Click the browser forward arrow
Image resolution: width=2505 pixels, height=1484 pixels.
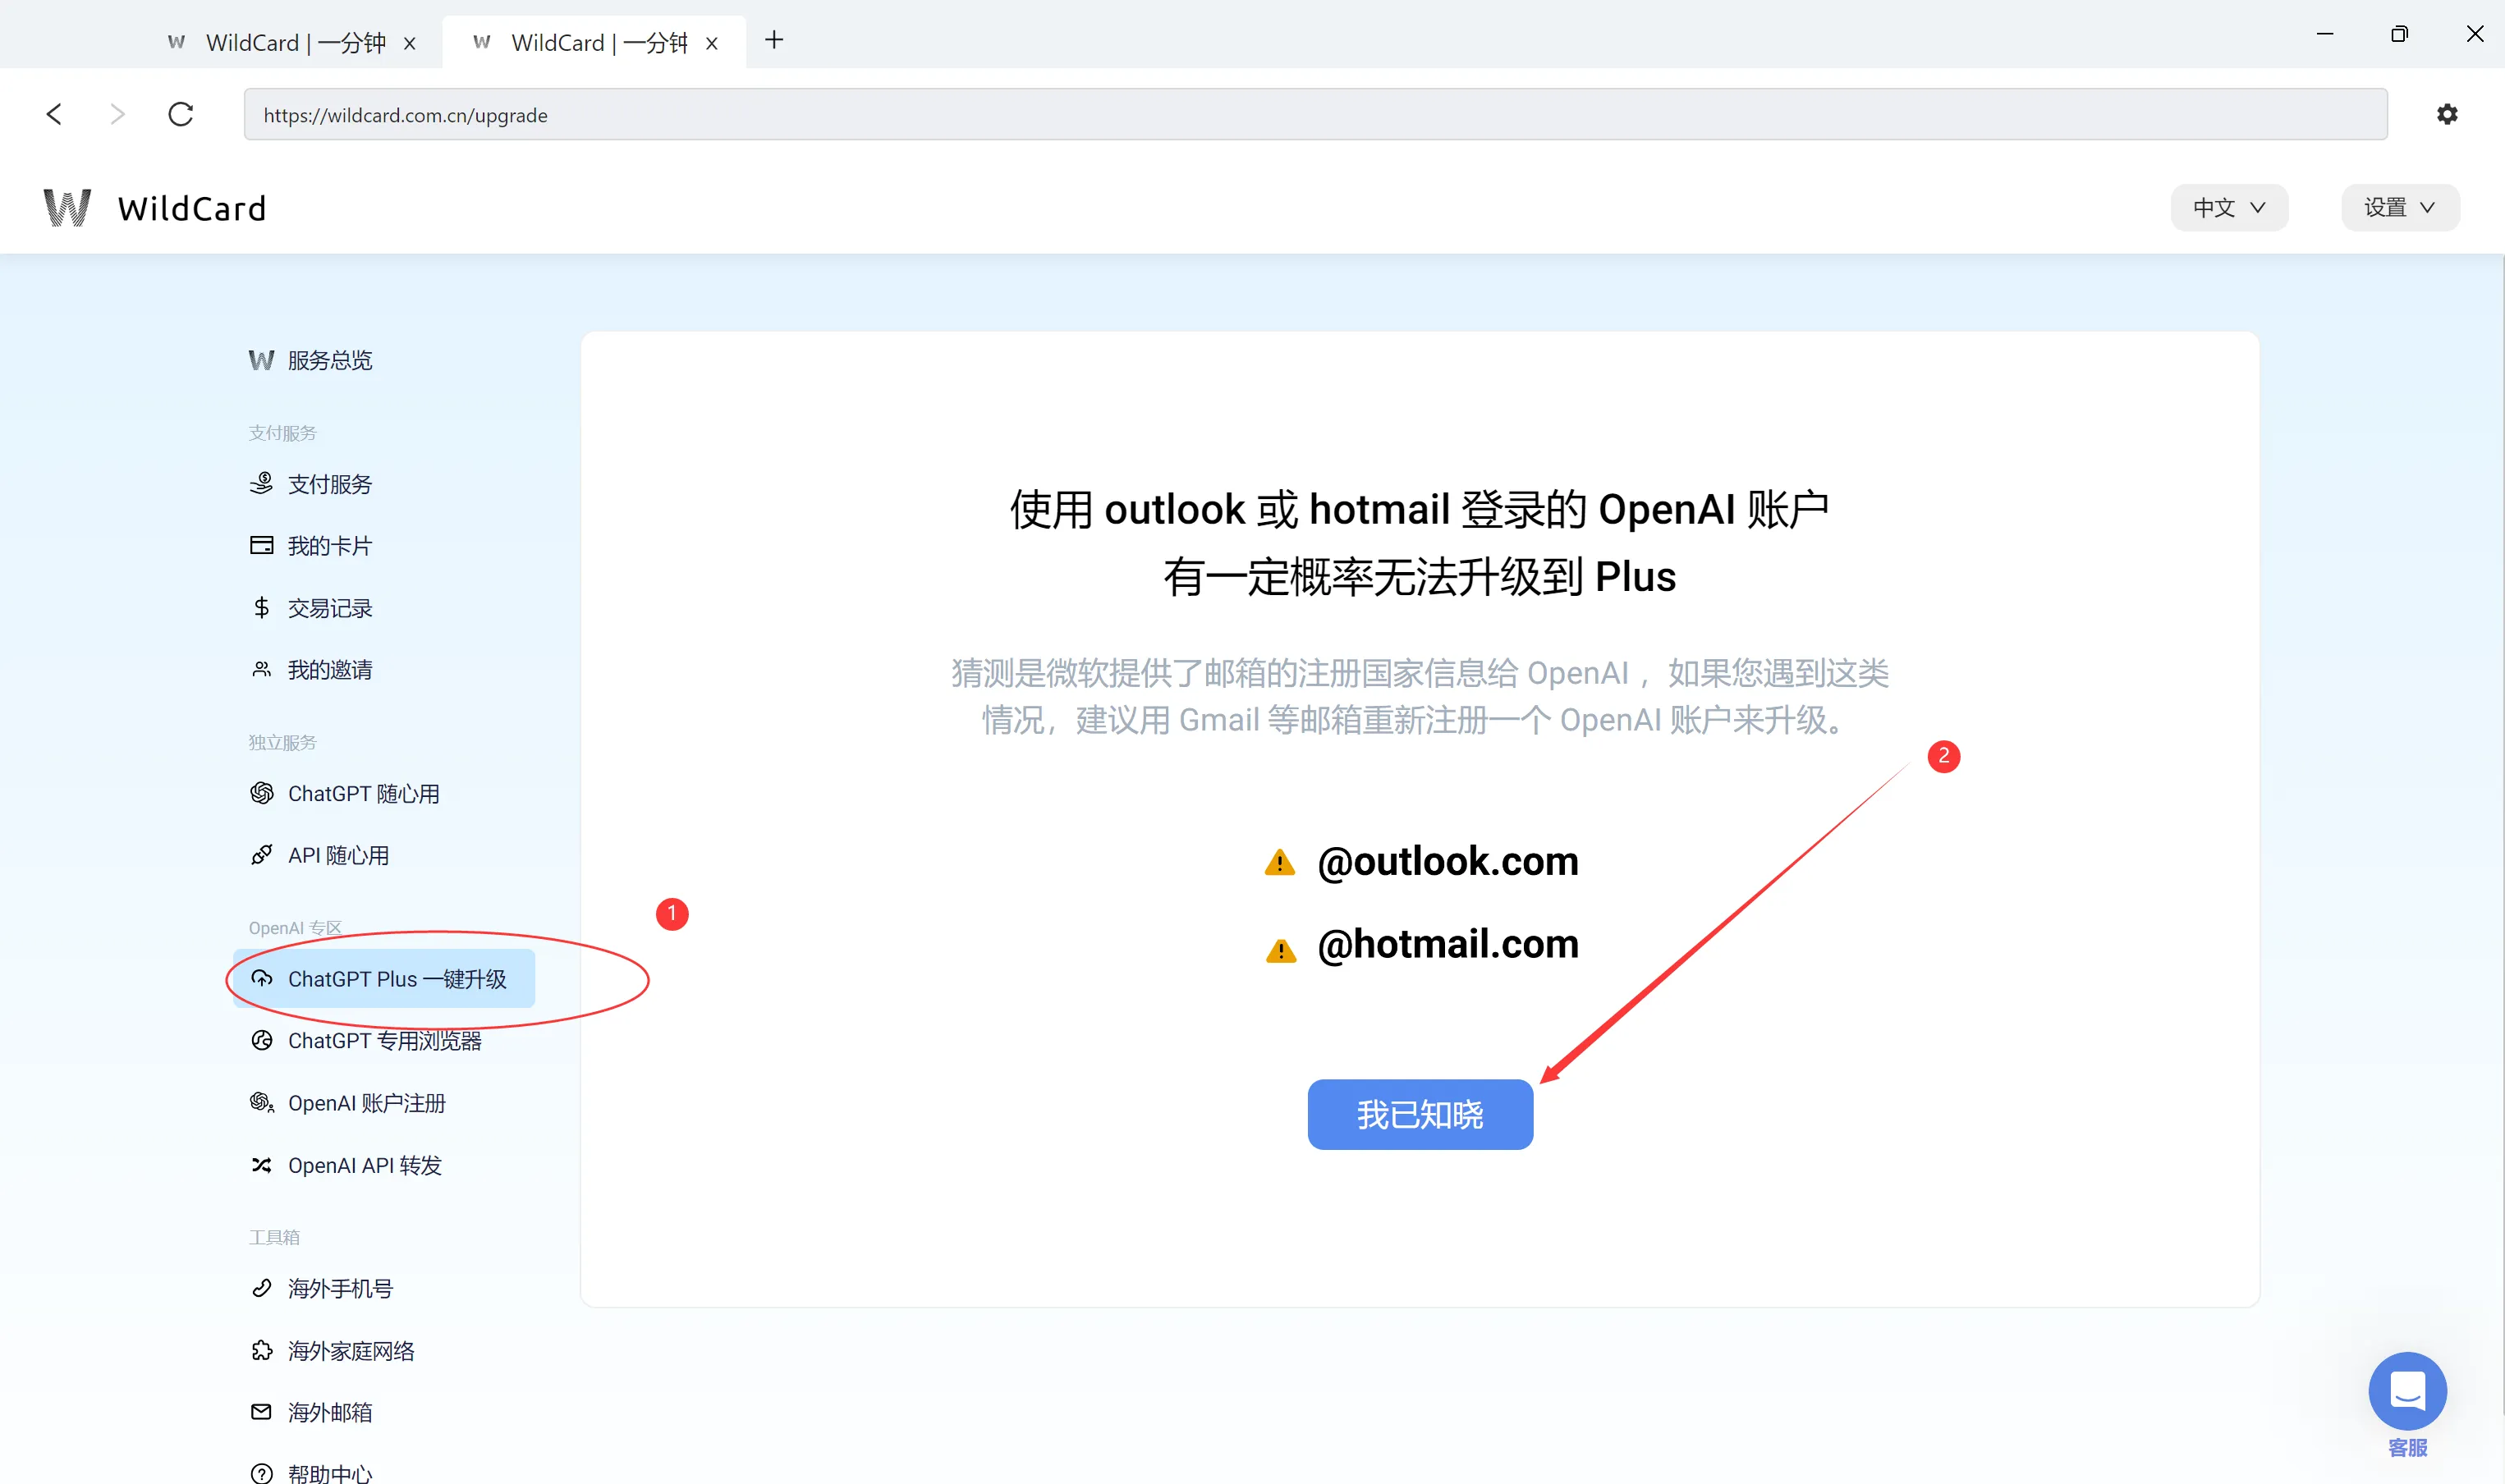pyautogui.click(x=117, y=114)
